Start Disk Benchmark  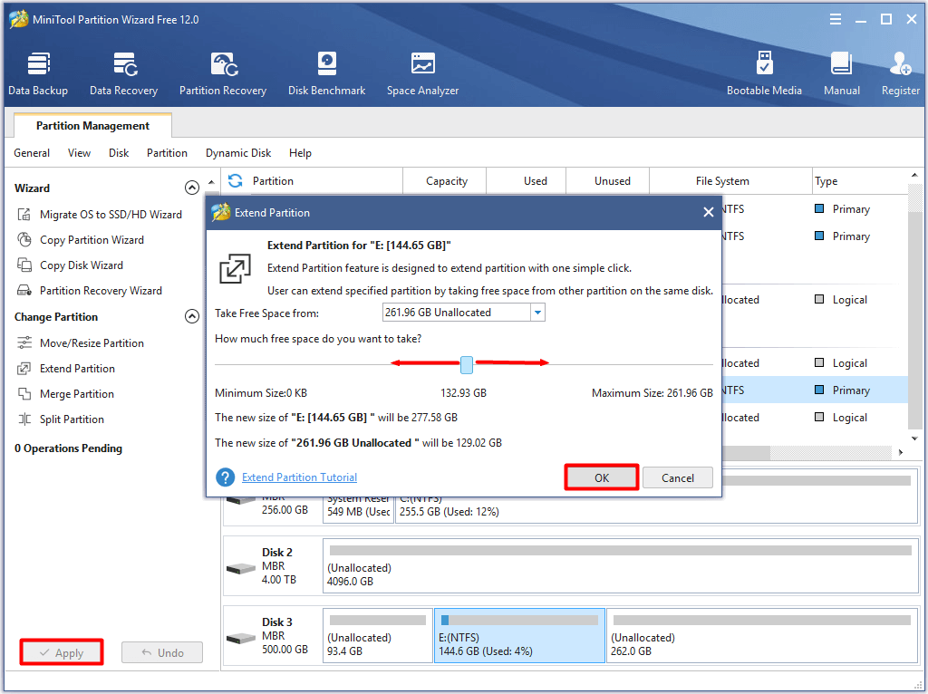coord(326,74)
